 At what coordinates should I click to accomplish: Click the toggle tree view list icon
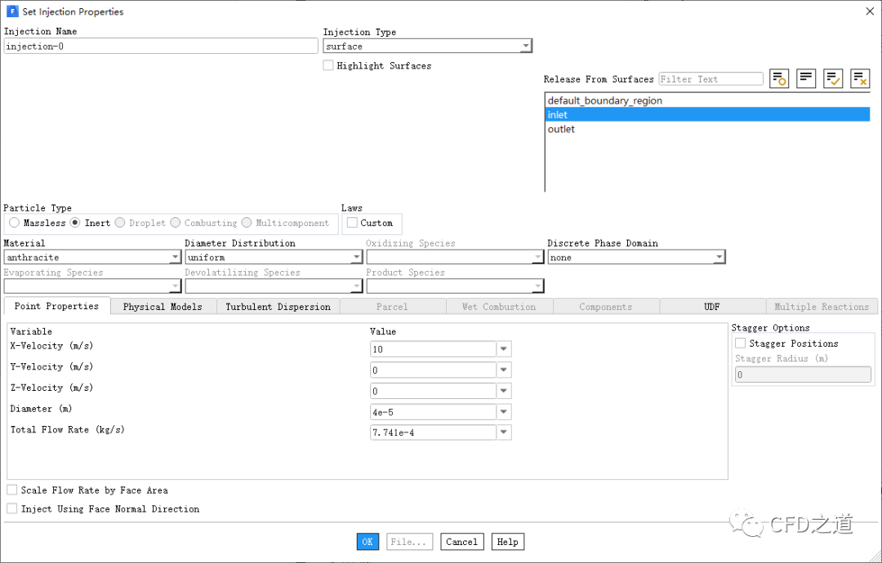pyautogui.click(x=779, y=78)
